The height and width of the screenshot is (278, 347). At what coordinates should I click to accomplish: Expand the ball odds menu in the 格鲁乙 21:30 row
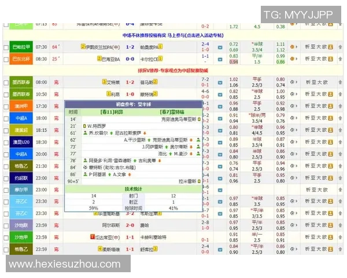pos(294,166)
